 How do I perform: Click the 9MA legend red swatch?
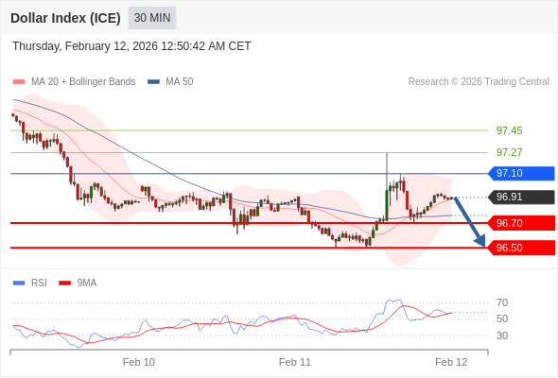click(64, 283)
